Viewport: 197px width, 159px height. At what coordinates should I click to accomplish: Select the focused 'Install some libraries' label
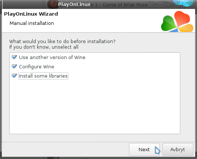coord(43,76)
